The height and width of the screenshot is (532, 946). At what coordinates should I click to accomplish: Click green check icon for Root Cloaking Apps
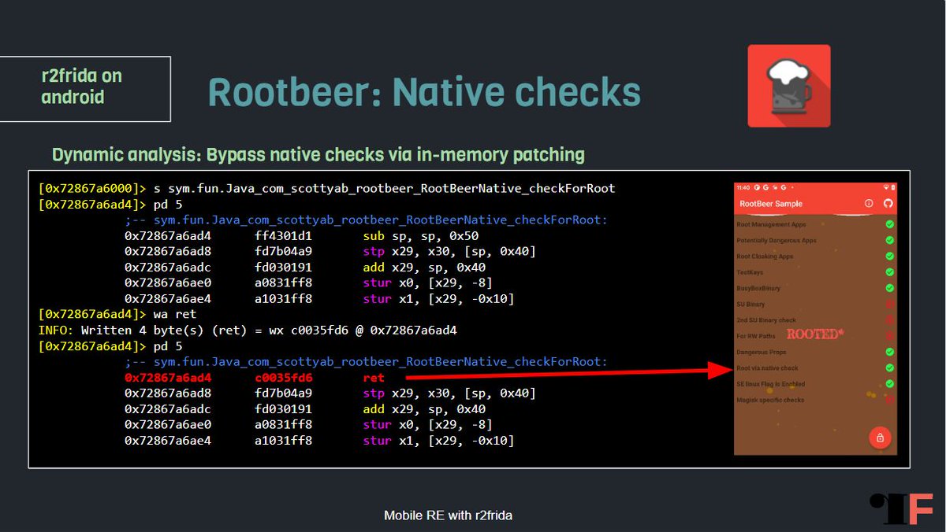point(889,256)
